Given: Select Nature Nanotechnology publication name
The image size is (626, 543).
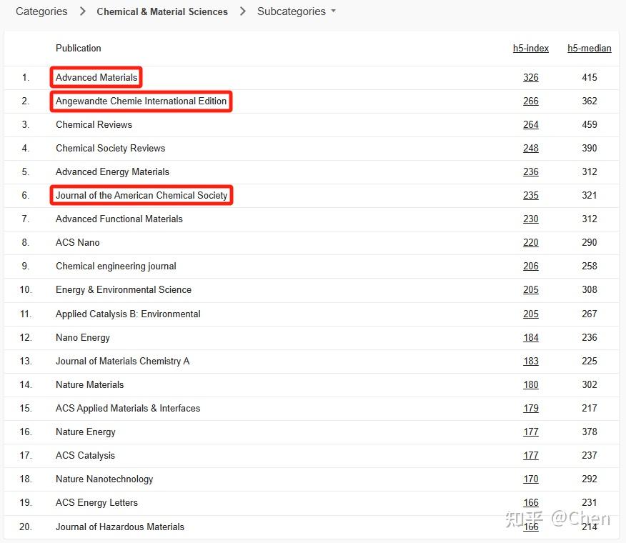Looking at the screenshot, I should pyautogui.click(x=104, y=479).
